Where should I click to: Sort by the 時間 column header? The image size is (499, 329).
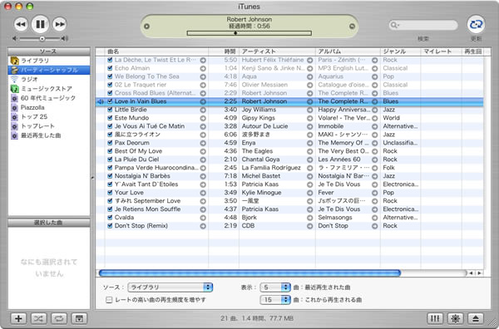[x=224, y=52]
